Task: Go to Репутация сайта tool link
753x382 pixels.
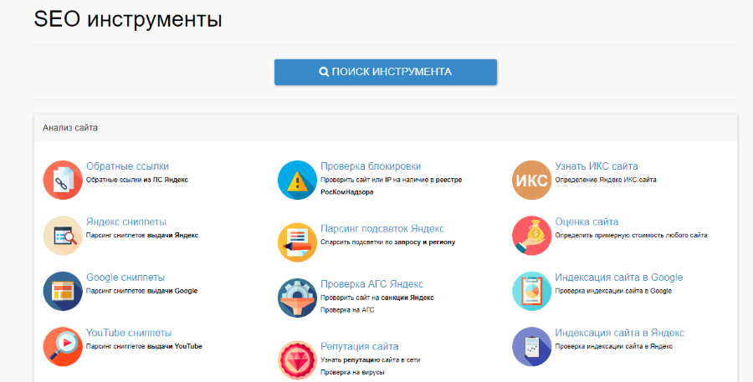Action: click(x=359, y=346)
